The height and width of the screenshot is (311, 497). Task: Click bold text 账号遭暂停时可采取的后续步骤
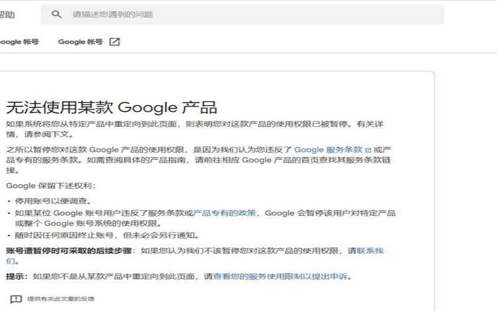[x=69, y=251]
